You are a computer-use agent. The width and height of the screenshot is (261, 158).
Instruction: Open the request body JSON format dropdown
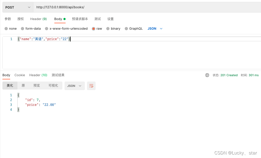pyautogui.click(x=155, y=29)
